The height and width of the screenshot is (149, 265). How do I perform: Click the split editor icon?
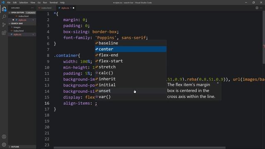pos(257,8)
